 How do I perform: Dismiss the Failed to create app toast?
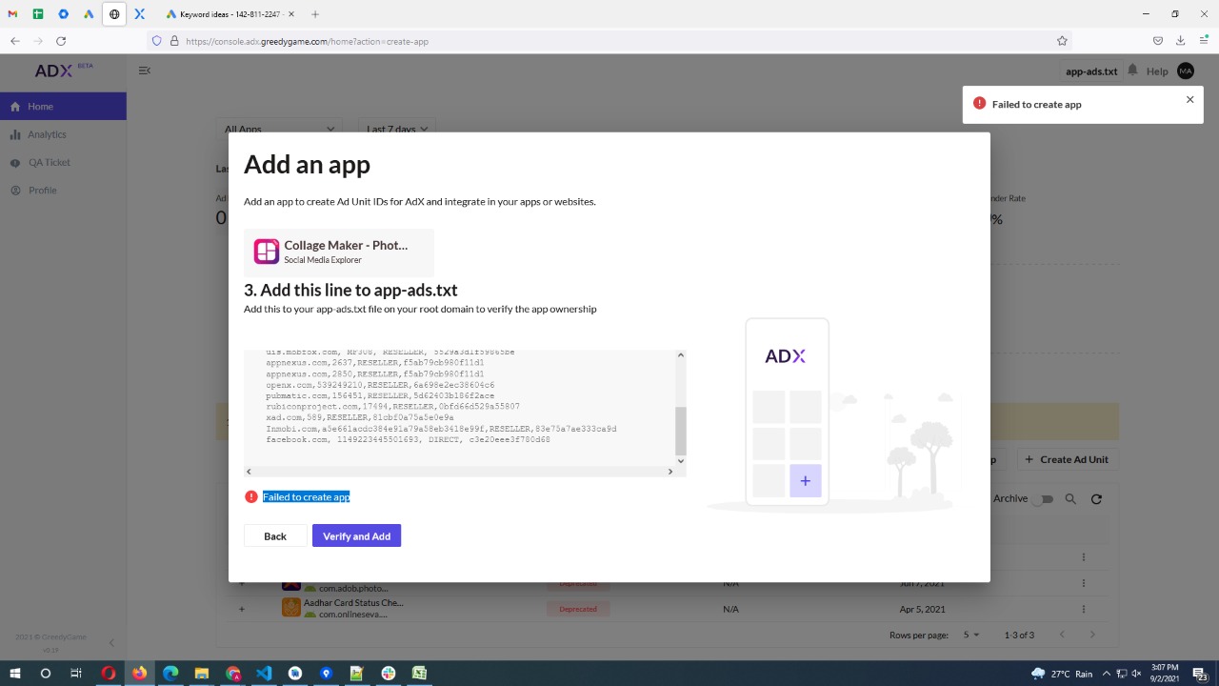(1189, 99)
